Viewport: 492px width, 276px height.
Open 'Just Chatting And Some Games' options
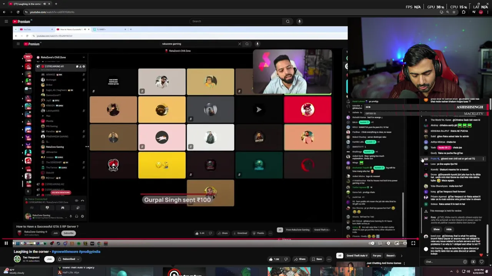coord(404,263)
